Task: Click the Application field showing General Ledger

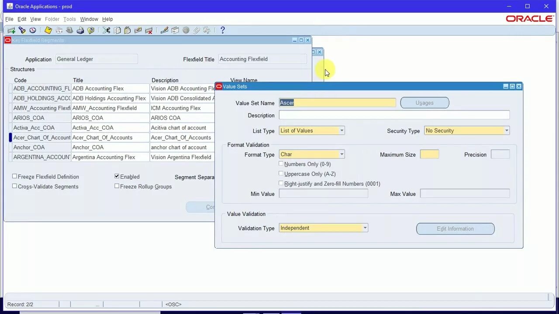Action: tap(97, 59)
